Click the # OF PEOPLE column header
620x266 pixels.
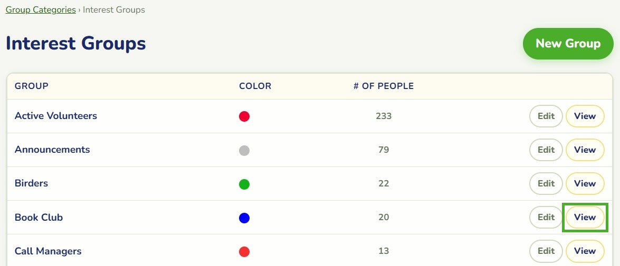coord(384,86)
